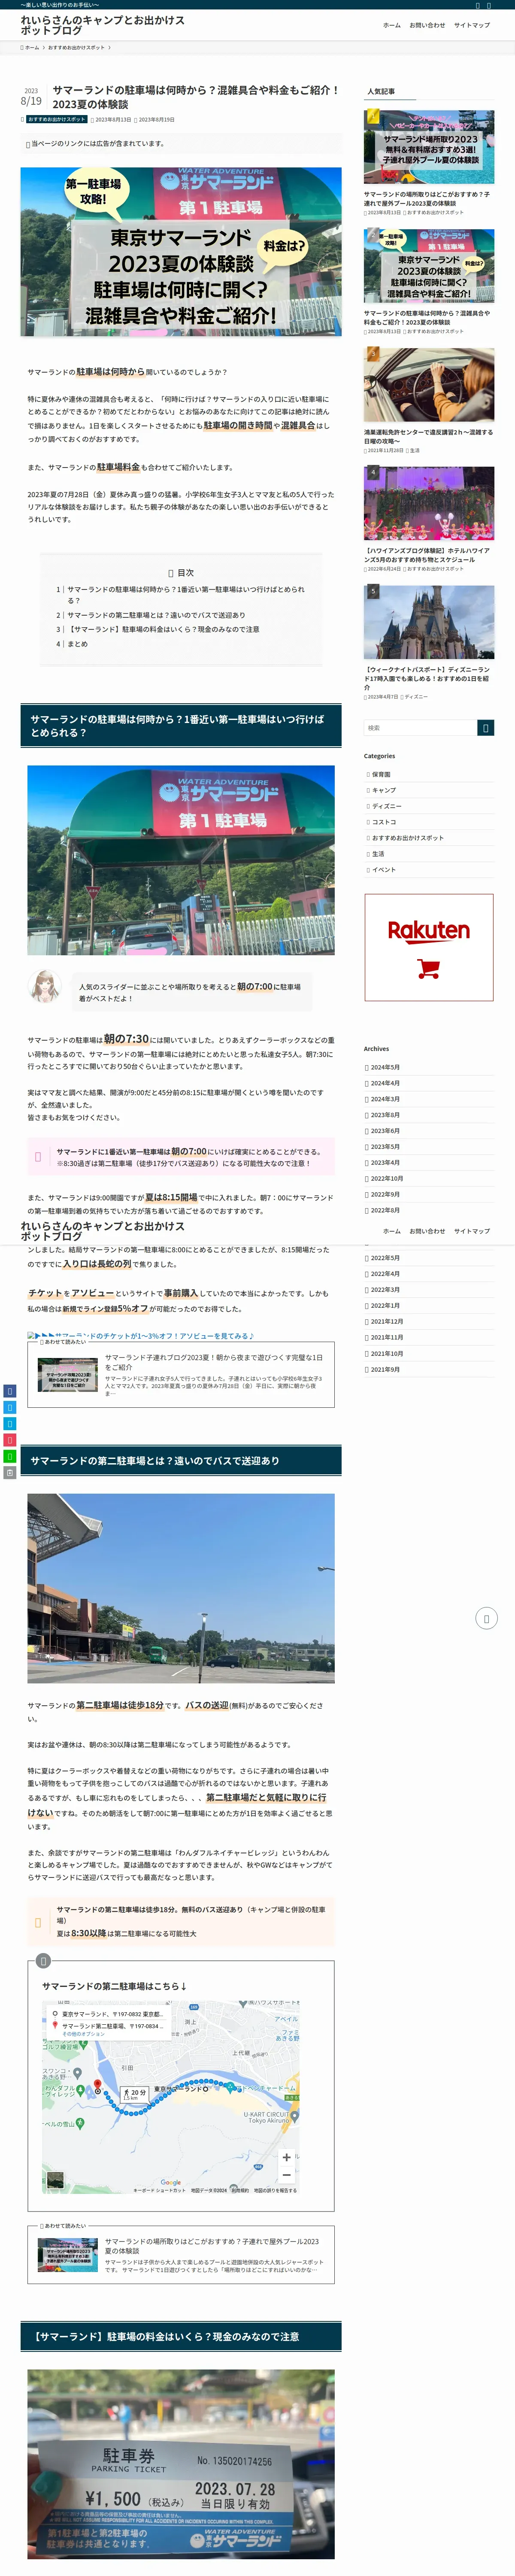Open related card 場所取りはどこがおすすめ below map
515x2576 pixels.
pyautogui.click(x=181, y=2255)
